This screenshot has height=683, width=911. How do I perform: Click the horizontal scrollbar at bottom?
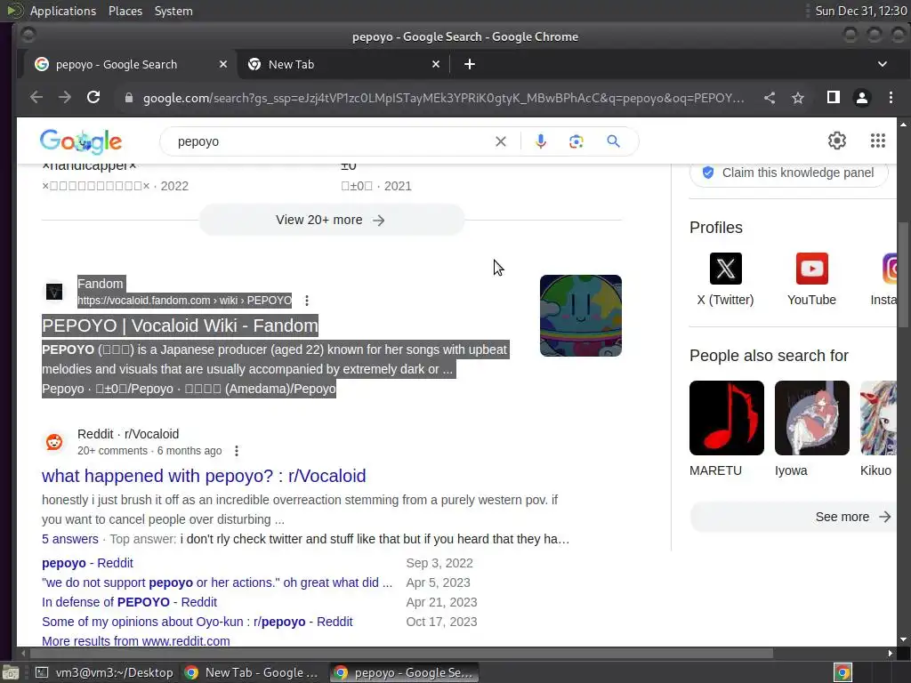(x=401, y=654)
